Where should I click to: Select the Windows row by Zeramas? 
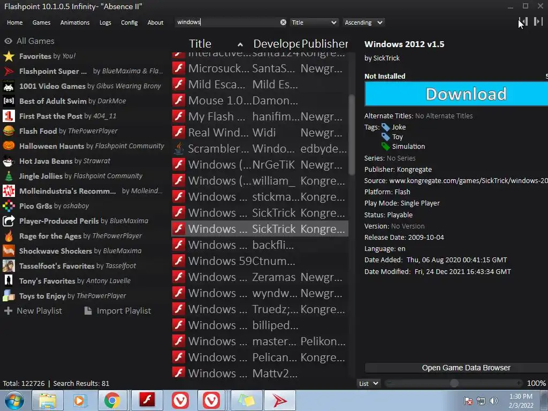(260, 277)
